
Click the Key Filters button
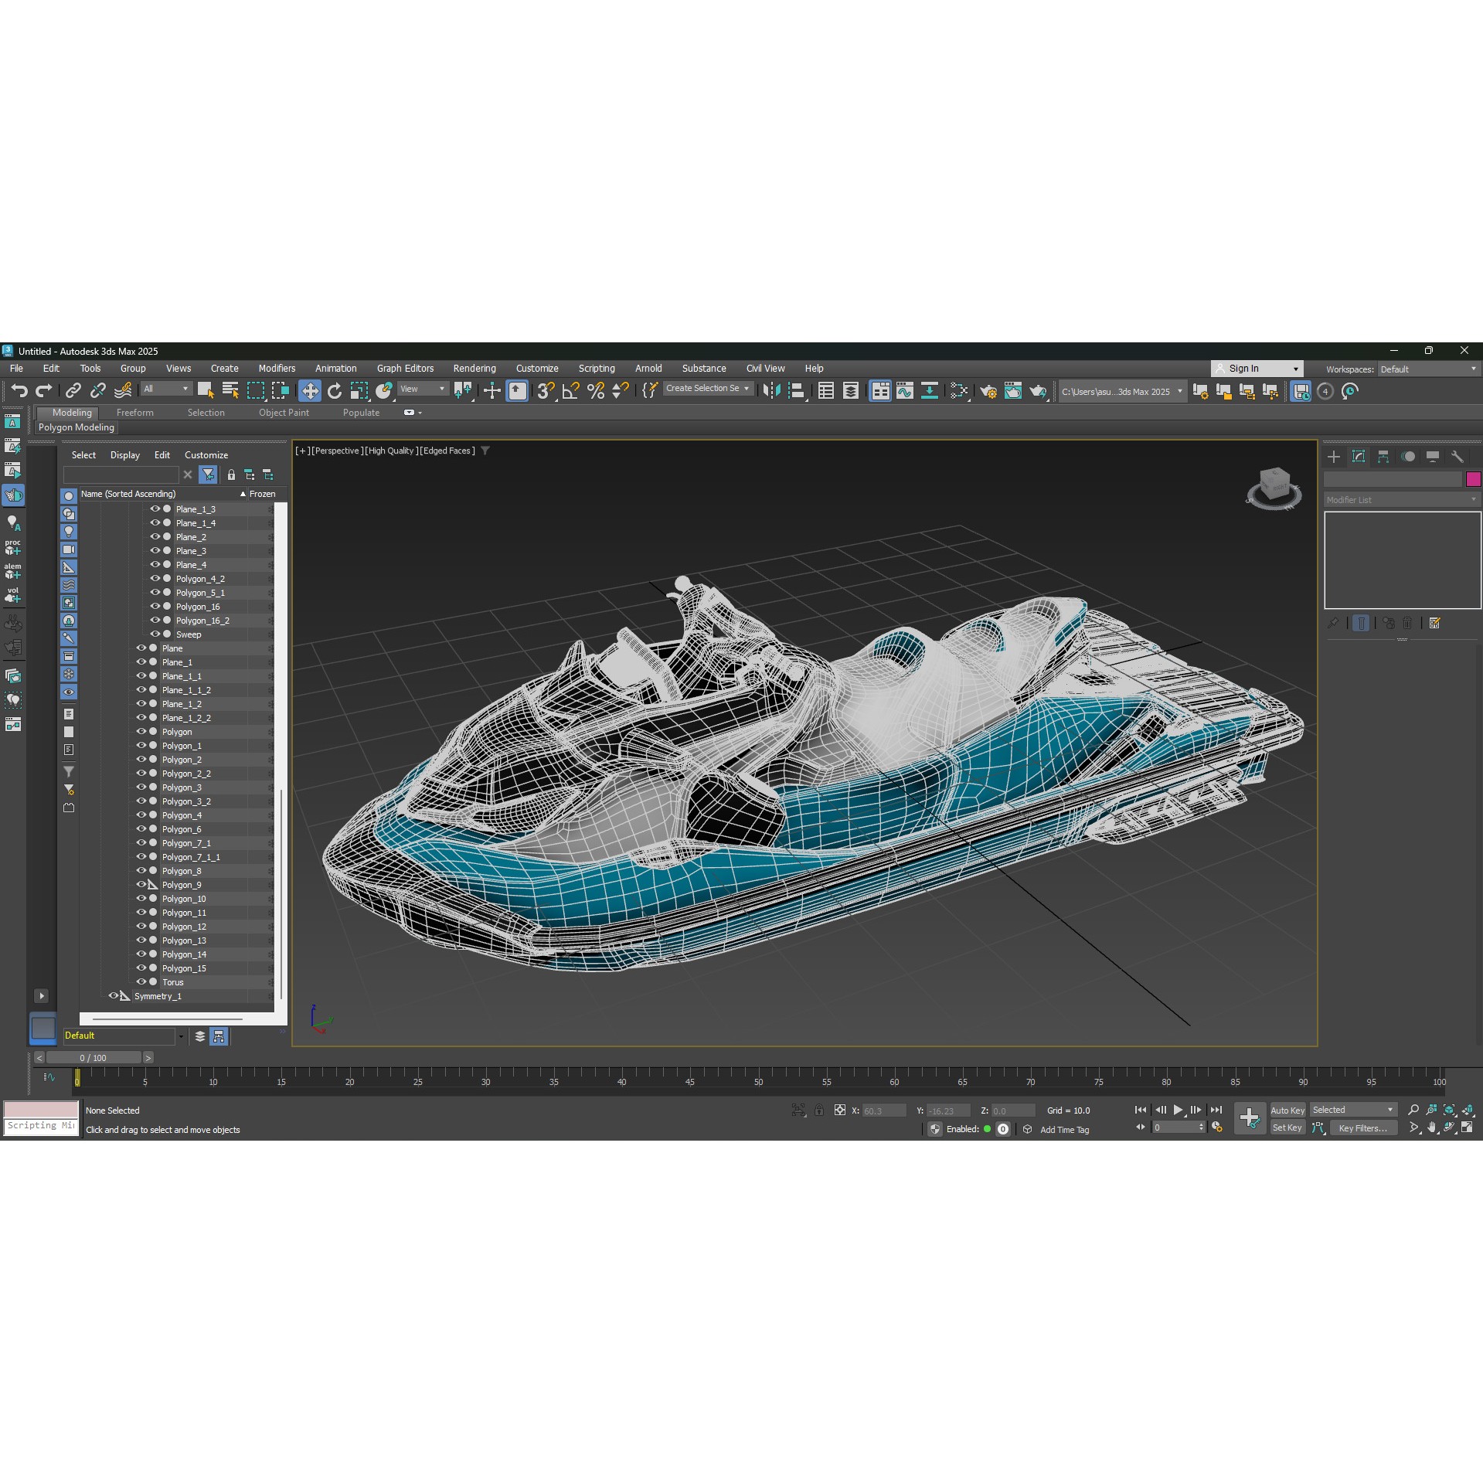(1362, 1128)
